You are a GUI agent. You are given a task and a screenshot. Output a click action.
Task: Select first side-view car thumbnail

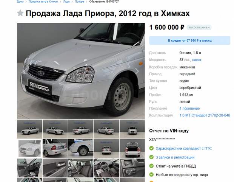click(x=29, y=129)
